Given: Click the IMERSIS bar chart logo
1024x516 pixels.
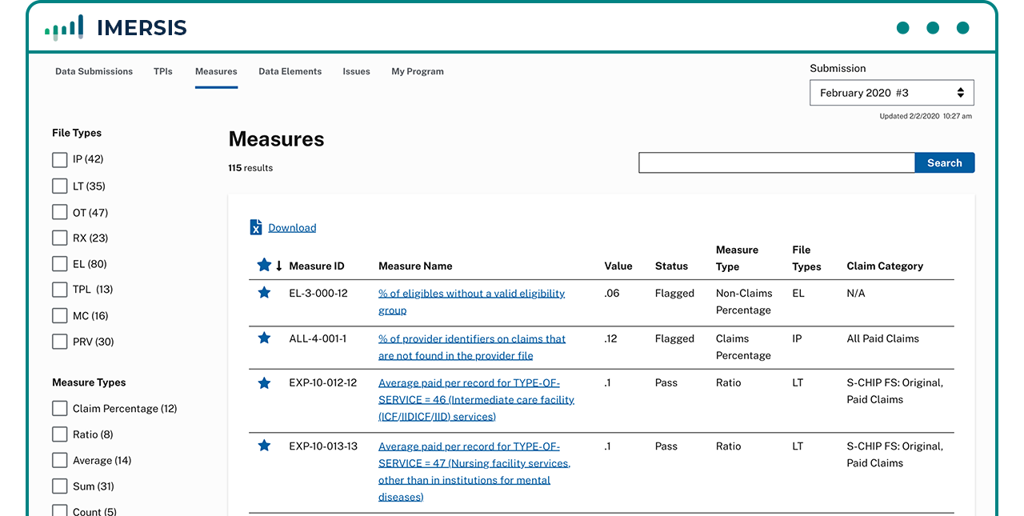Looking at the screenshot, I should pyautogui.click(x=64, y=28).
